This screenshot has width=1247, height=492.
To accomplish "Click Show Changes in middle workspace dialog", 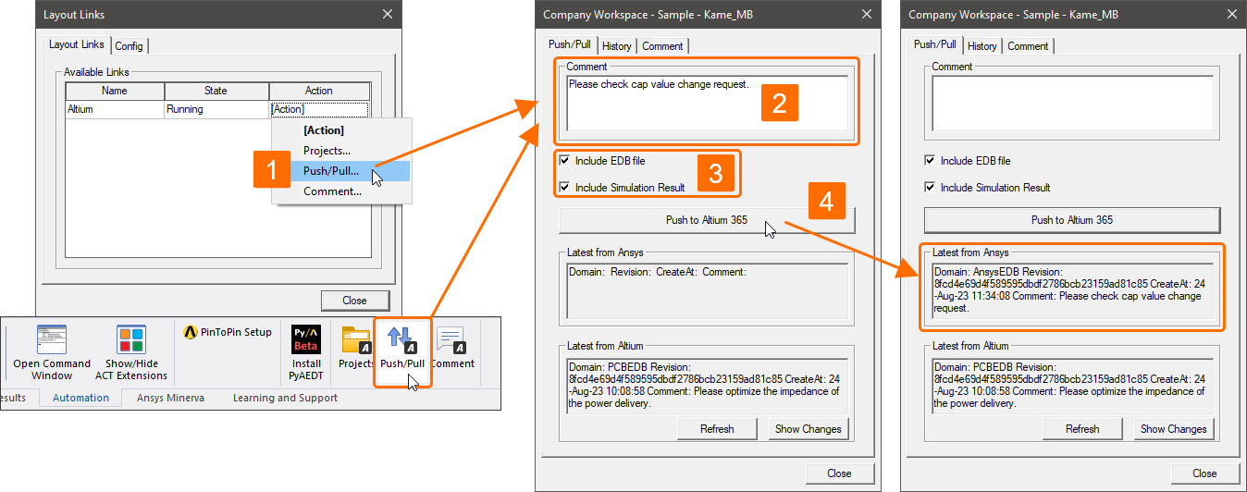I will coord(809,429).
